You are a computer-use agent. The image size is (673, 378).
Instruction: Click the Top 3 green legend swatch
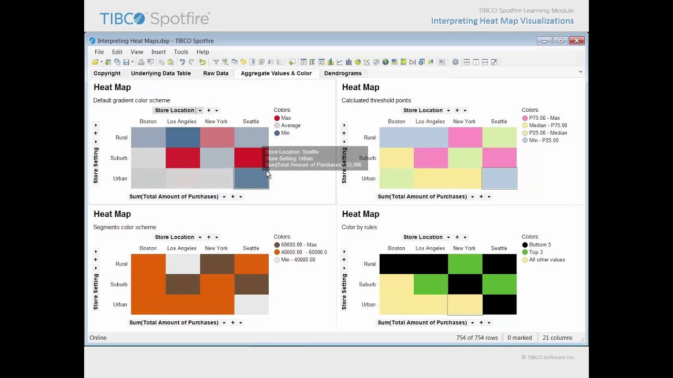point(525,253)
